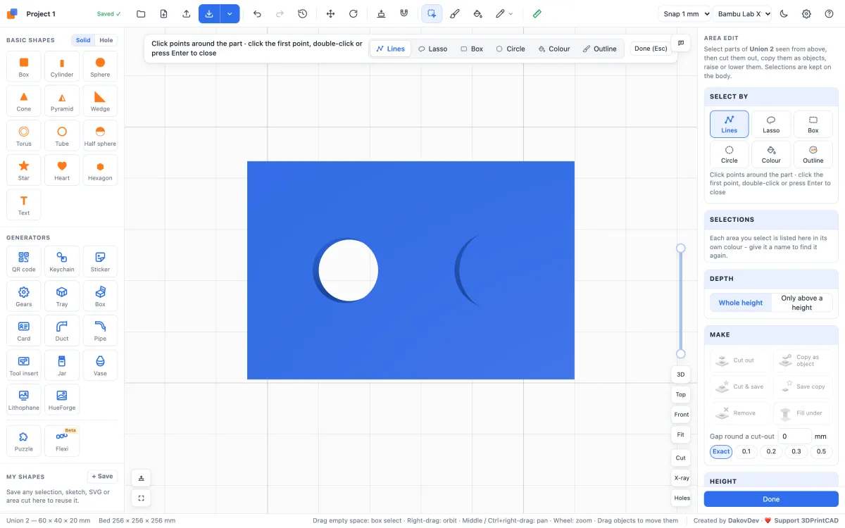The height and width of the screenshot is (528, 845).
Task: Select the paint bucket fill tool
Action: pos(477,14)
